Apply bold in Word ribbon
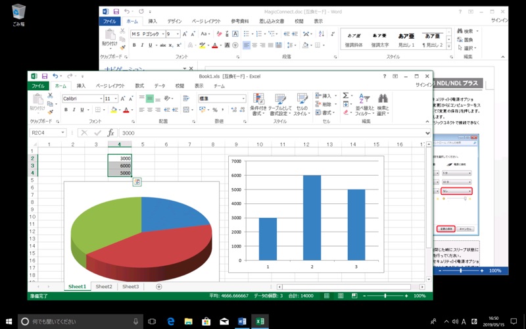 pos(134,45)
